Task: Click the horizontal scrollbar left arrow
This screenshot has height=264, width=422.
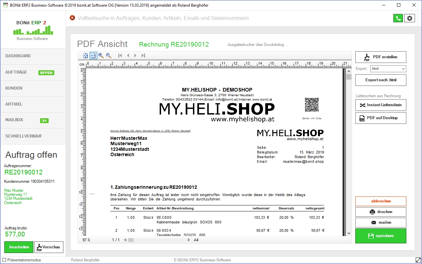Action: tap(125, 240)
